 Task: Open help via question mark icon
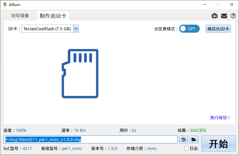point(233,16)
